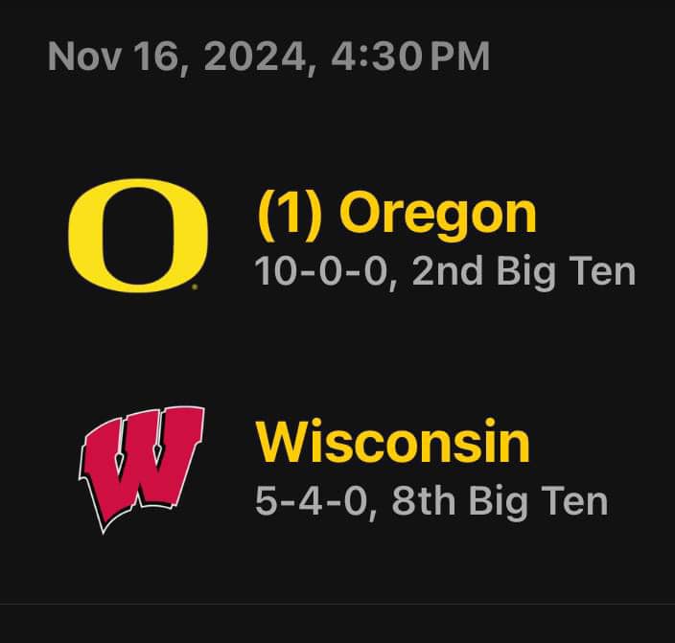Click the year 2024 in the date
Image resolution: width=675 pixels, height=643 pixels.
254,57
